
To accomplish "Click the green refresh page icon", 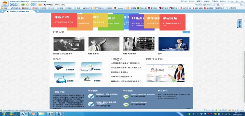I will [x=23, y=5].
